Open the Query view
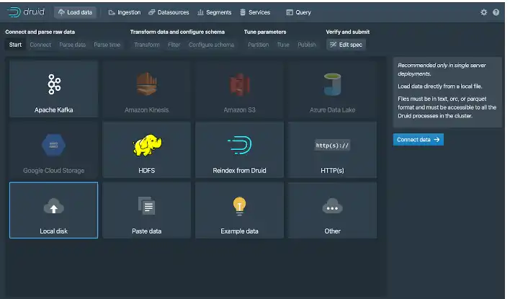 coord(299,12)
